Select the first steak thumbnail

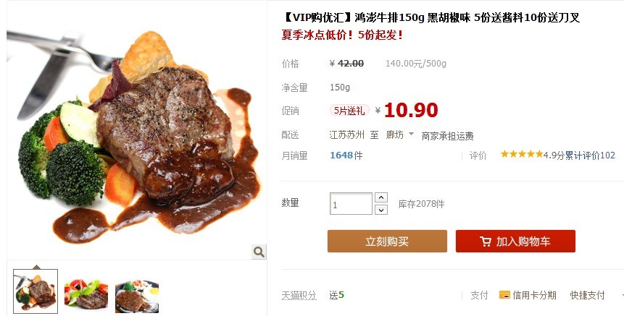tap(36, 291)
